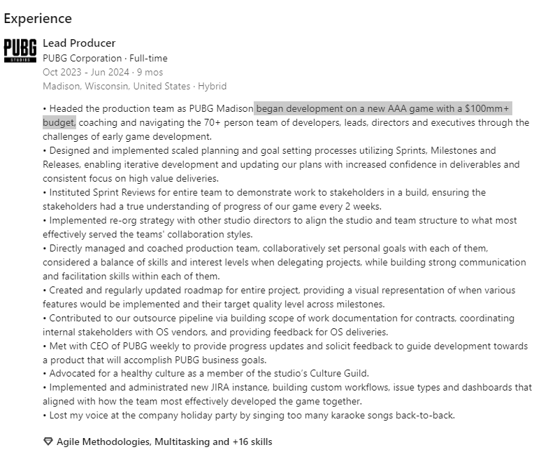Open "Agile Methodologies, Multitasking and +16 skills" link
541x452 pixels.
pos(164,442)
